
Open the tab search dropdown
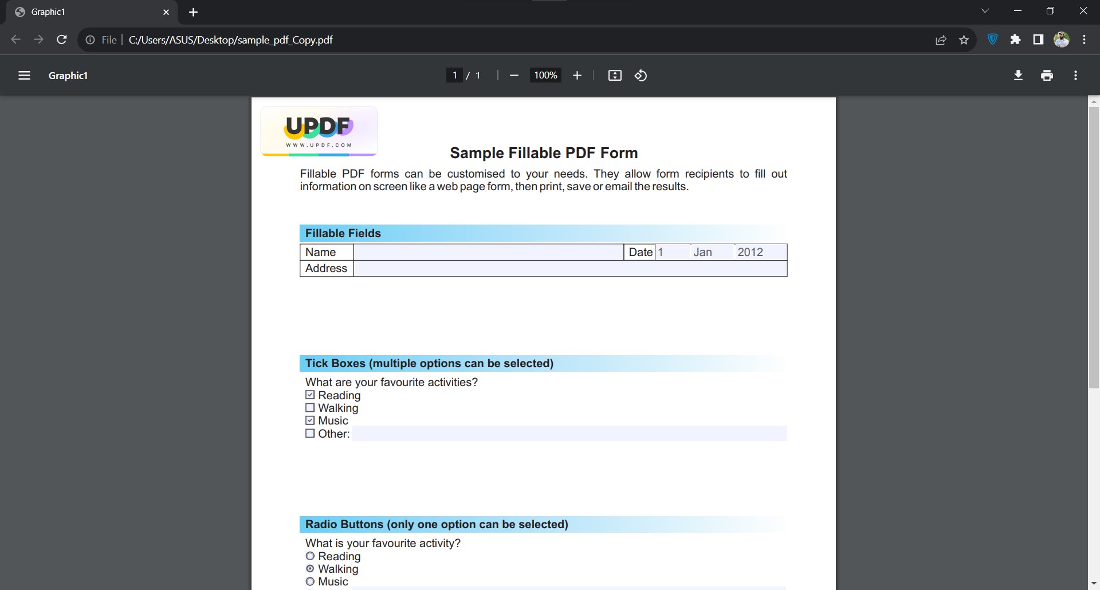pos(985,10)
